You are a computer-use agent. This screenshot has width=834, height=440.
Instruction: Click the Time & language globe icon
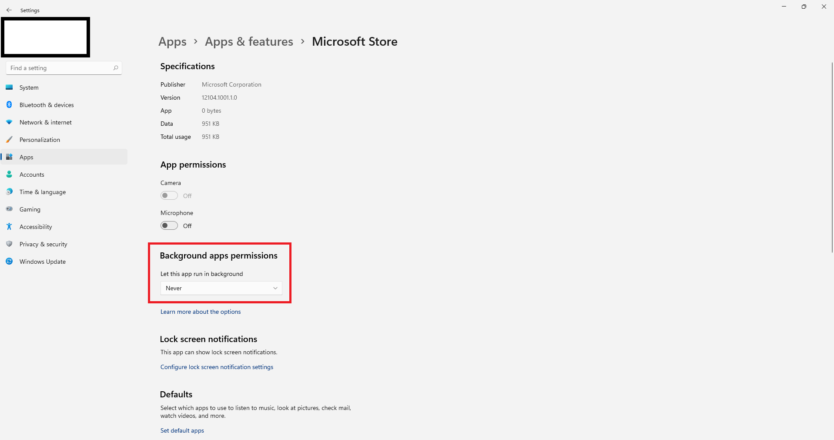coord(9,192)
